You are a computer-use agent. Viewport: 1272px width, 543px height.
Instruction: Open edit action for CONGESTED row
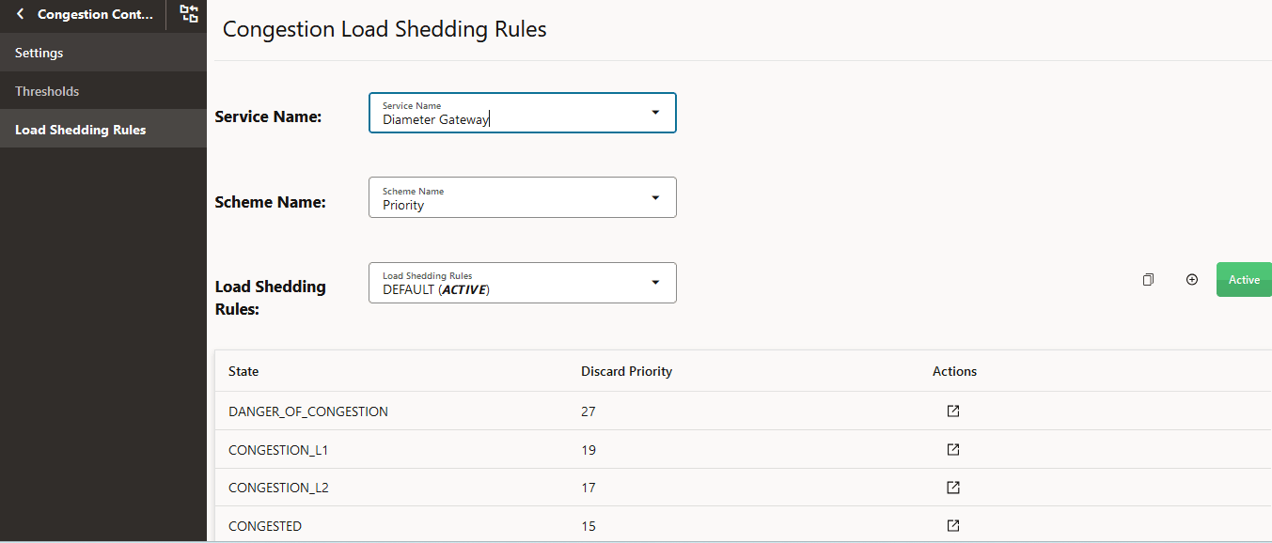[953, 525]
